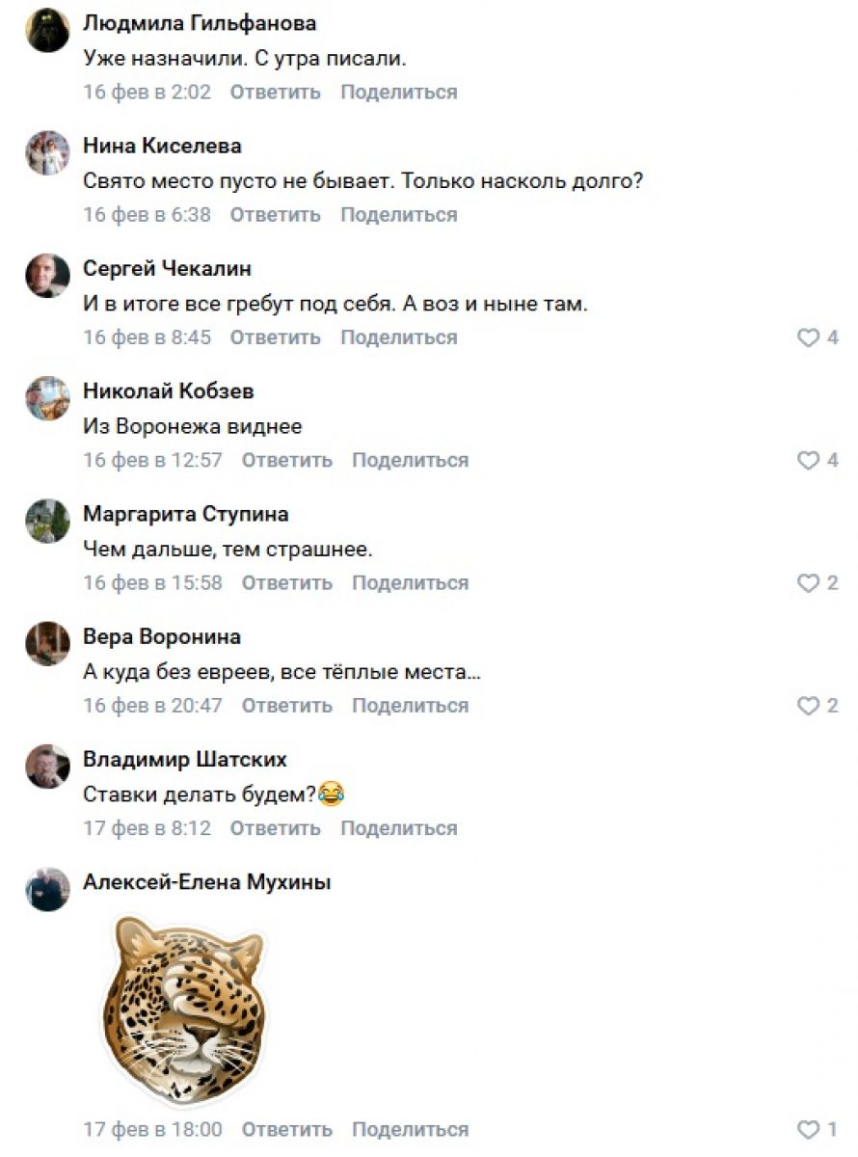The height and width of the screenshot is (1157, 858).
Task: Click timestamp 17 фев в 8:12
Action: (147, 828)
